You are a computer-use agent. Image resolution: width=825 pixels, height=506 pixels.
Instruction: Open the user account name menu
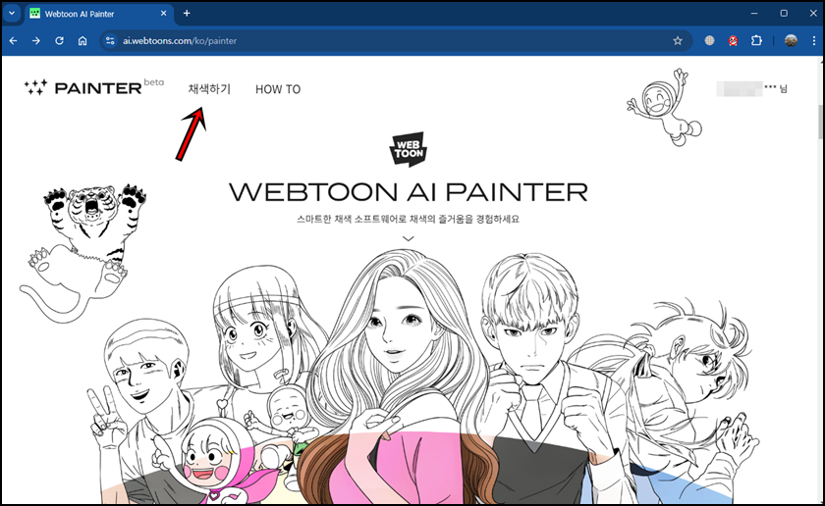point(751,89)
